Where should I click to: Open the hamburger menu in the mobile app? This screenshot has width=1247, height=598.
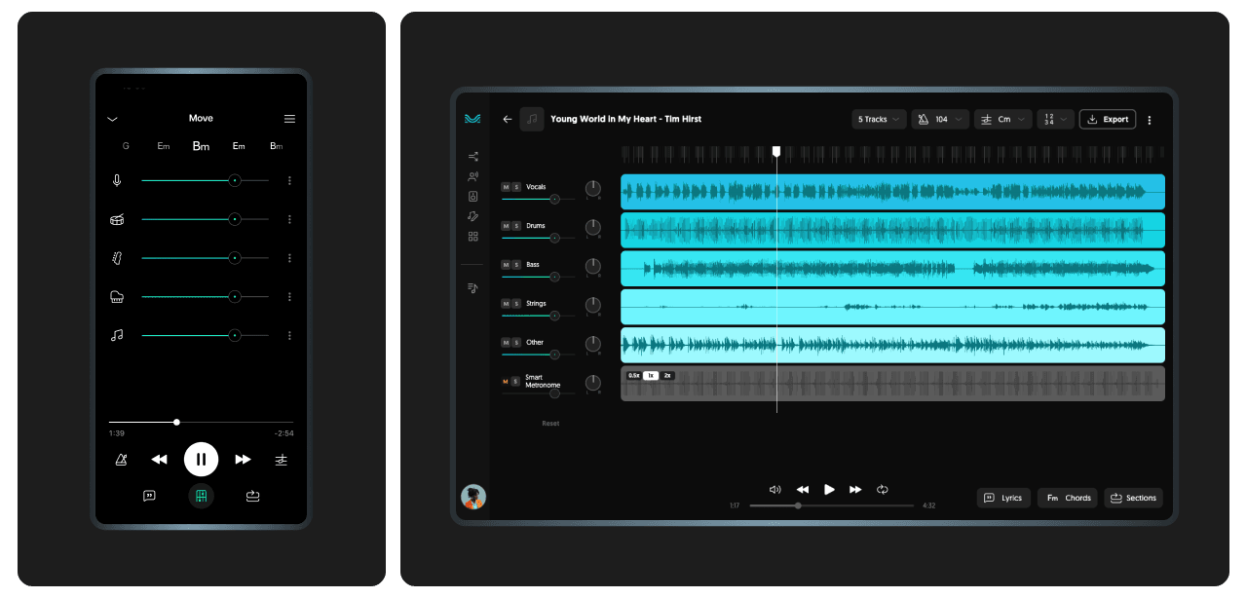click(289, 118)
